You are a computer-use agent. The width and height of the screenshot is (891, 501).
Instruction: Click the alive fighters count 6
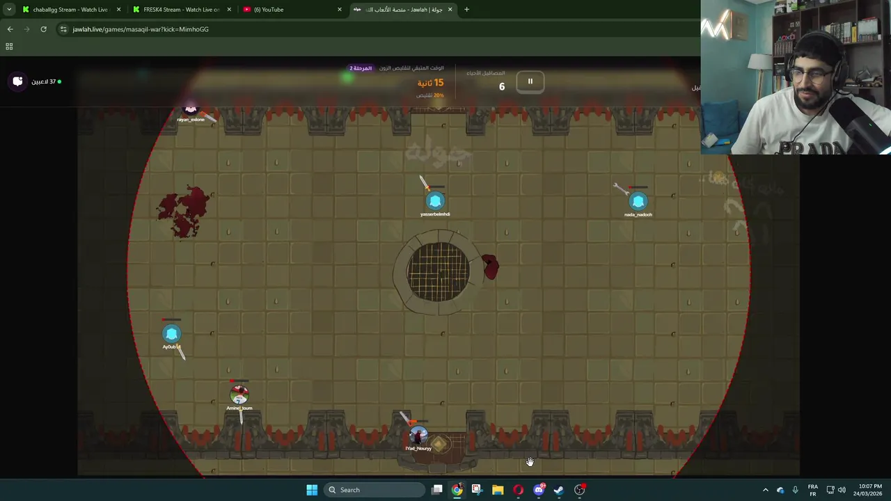coord(501,87)
